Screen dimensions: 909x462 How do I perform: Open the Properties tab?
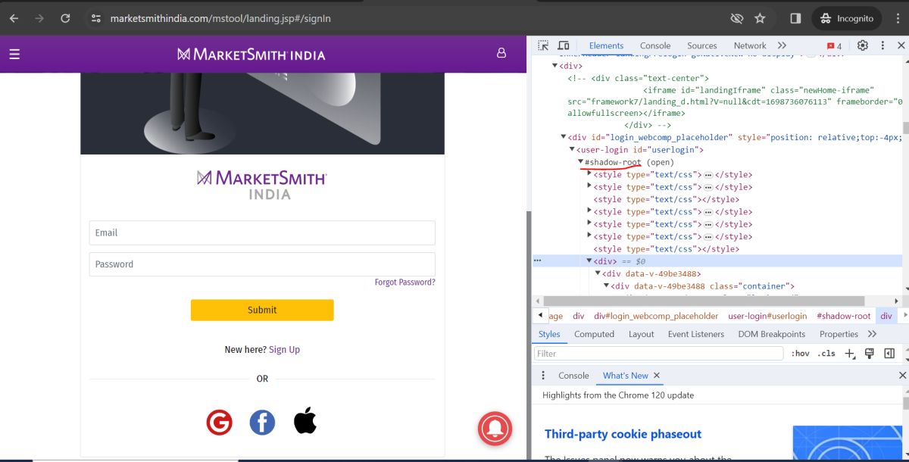[839, 334]
